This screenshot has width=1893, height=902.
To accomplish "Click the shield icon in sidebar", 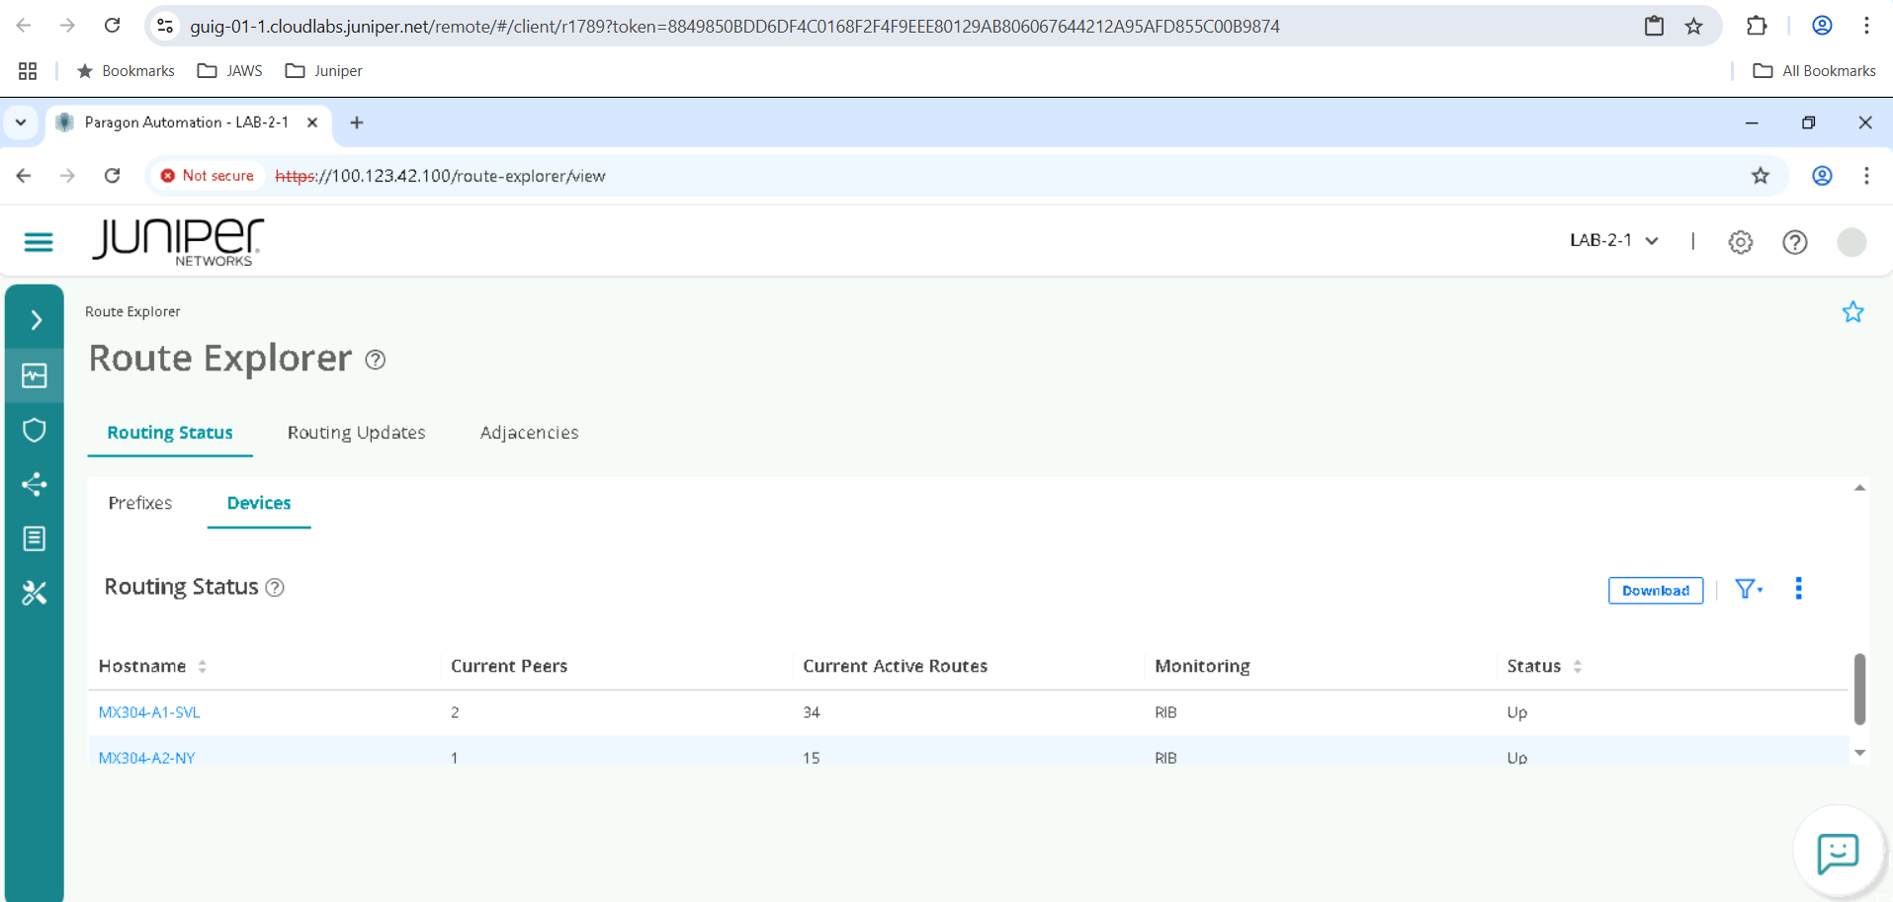I will (35, 430).
